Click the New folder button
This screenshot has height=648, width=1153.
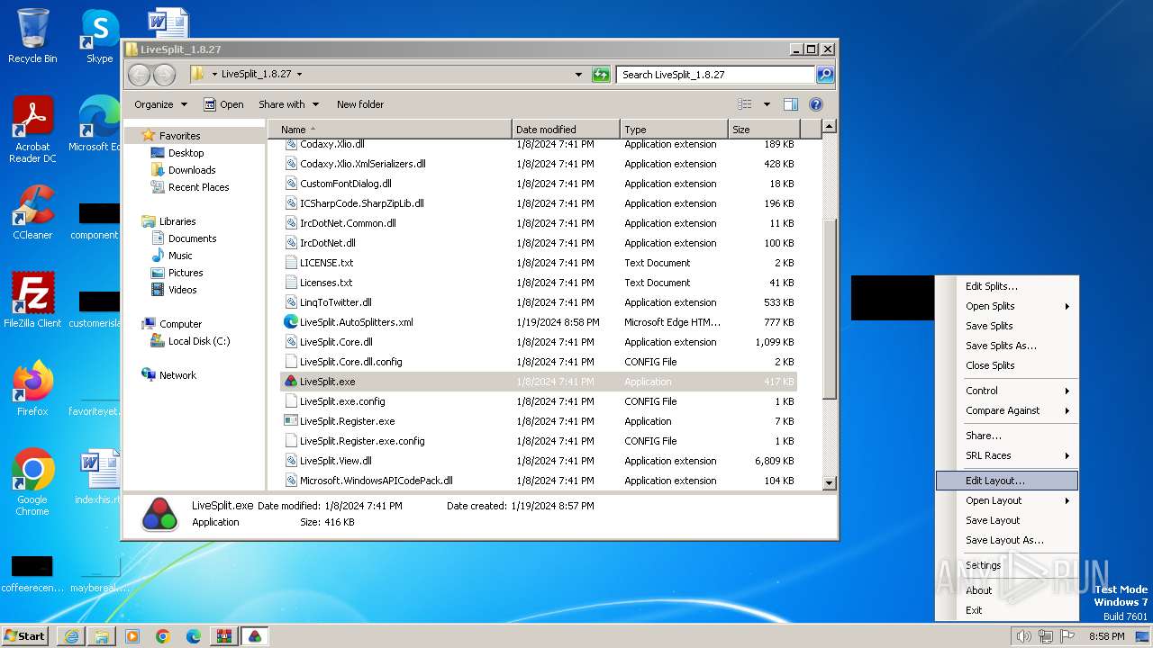tap(360, 104)
